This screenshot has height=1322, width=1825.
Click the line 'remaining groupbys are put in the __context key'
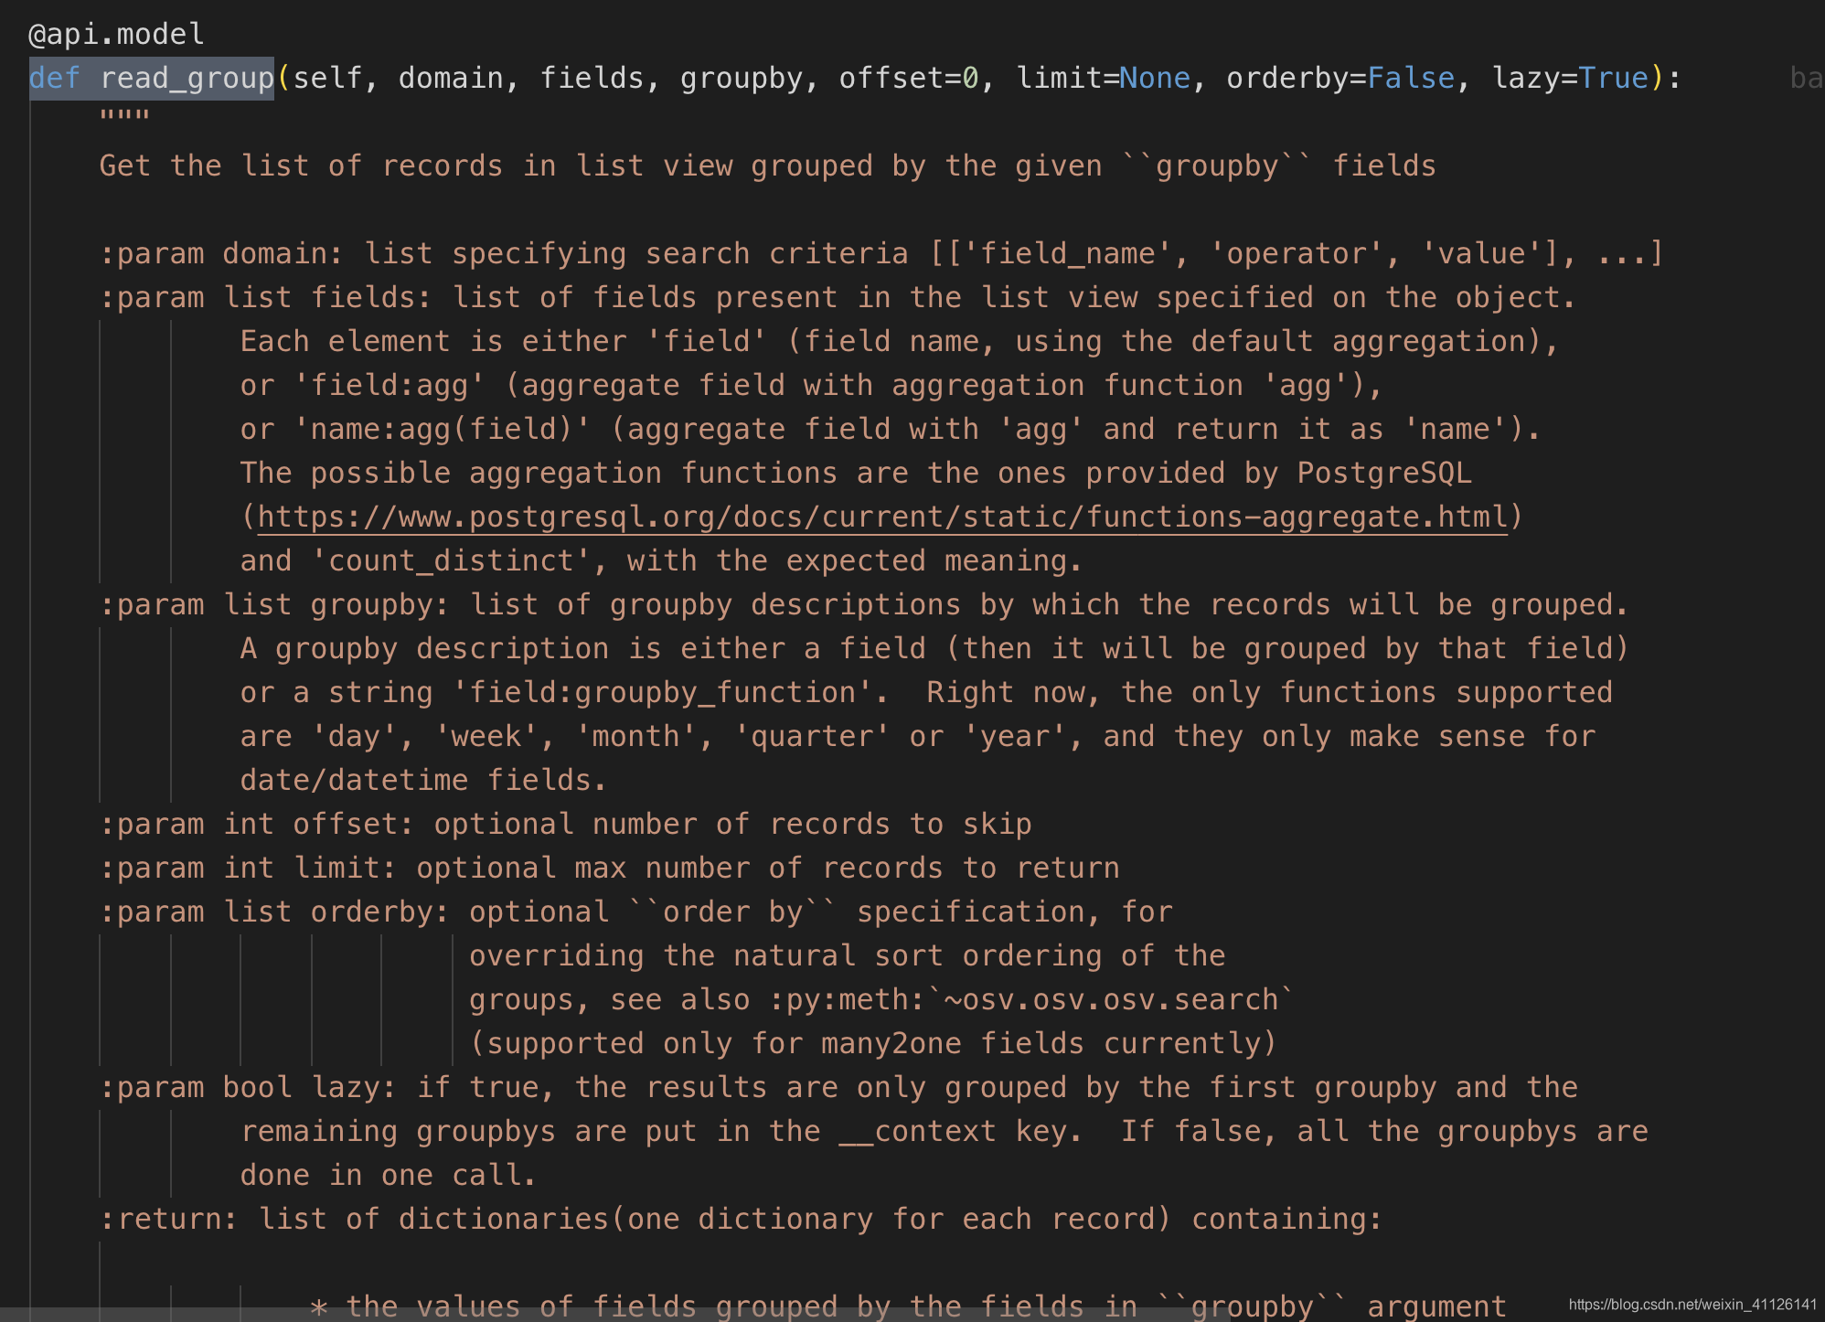945,1132
